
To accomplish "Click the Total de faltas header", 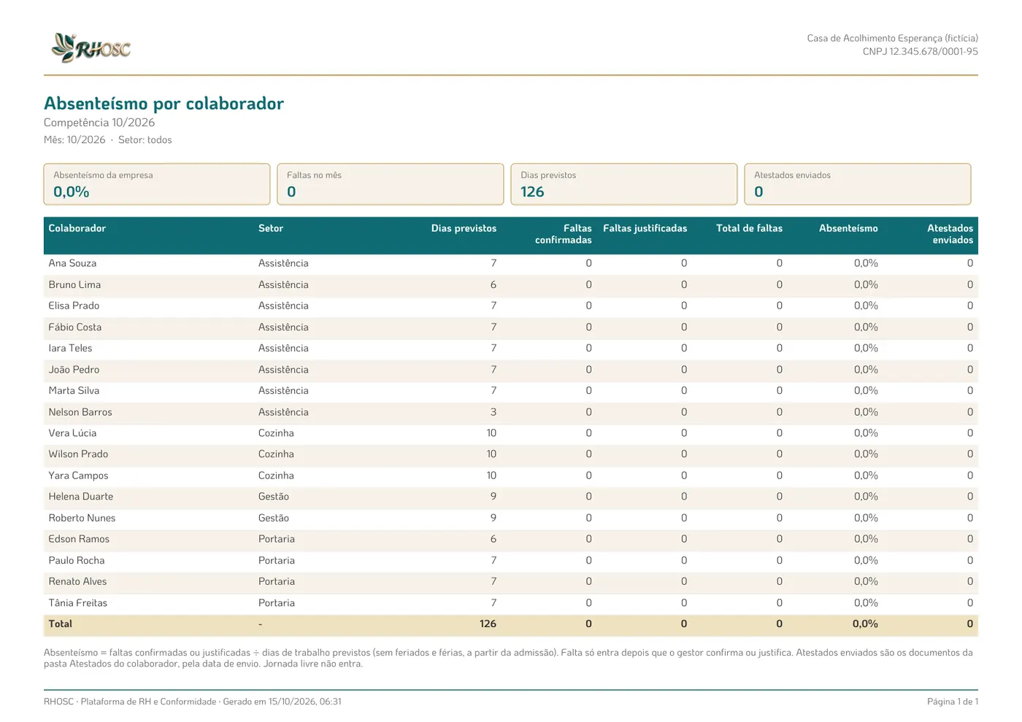I will 749,228.
